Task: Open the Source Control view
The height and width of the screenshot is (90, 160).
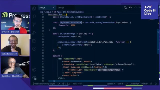Action: (34, 24)
